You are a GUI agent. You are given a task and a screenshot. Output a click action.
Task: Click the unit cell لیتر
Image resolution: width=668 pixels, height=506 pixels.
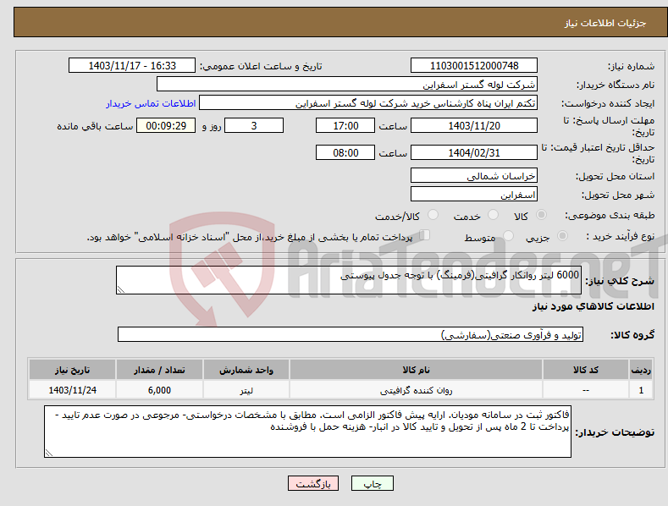coord(246,390)
